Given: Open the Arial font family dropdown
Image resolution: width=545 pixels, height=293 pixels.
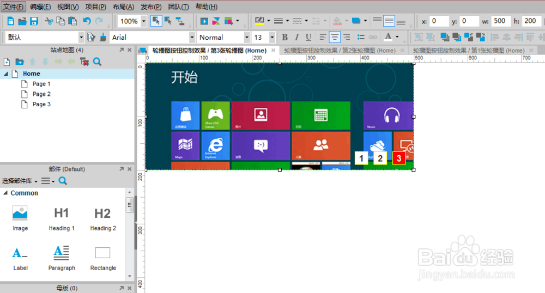Looking at the screenshot, I should 192,37.
